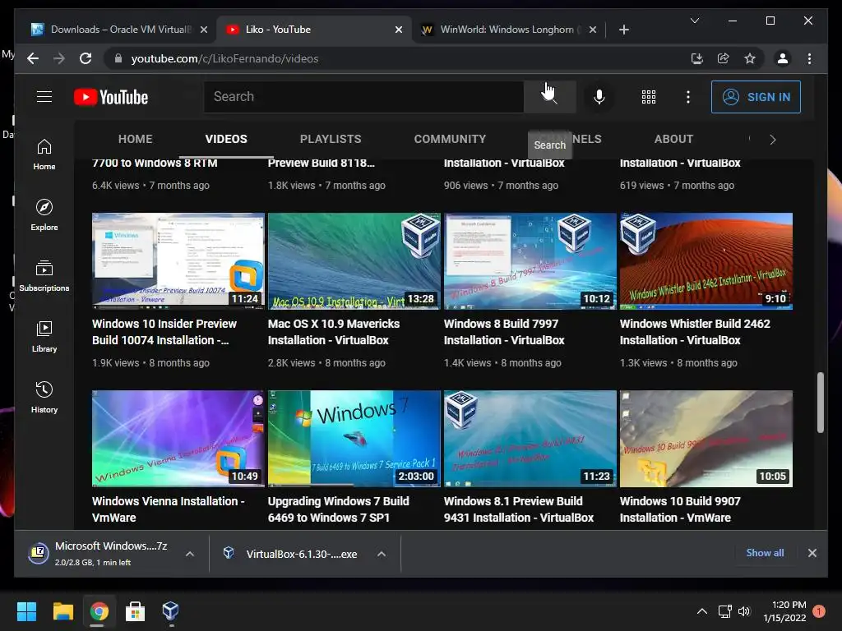
Task: Open Subscriptions in the sidebar
Action: tap(44, 276)
